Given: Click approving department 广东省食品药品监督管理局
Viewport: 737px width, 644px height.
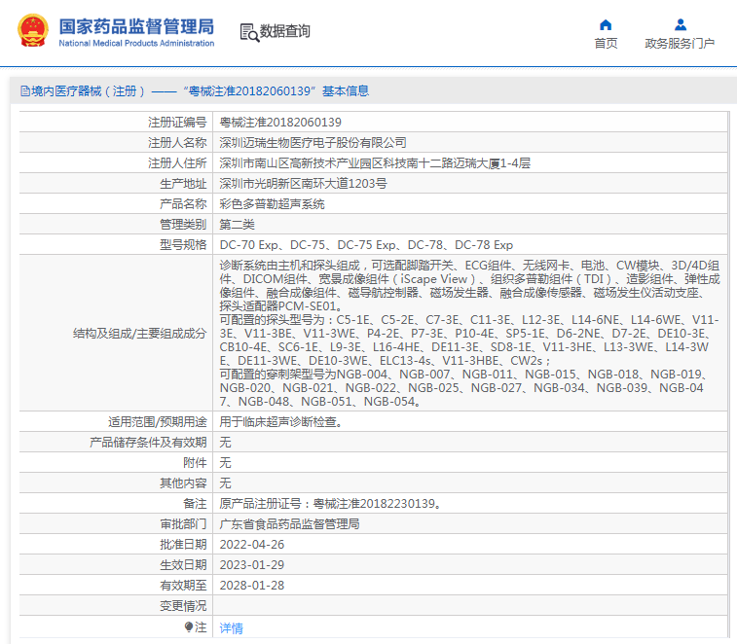Looking at the screenshot, I should point(289,523).
